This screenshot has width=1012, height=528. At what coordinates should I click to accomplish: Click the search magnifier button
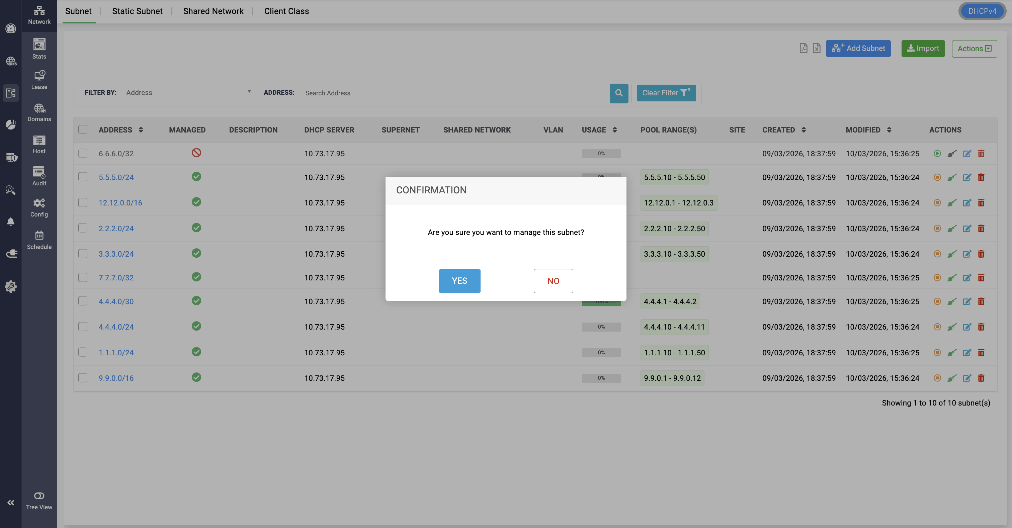pyautogui.click(x=619, y=93)
